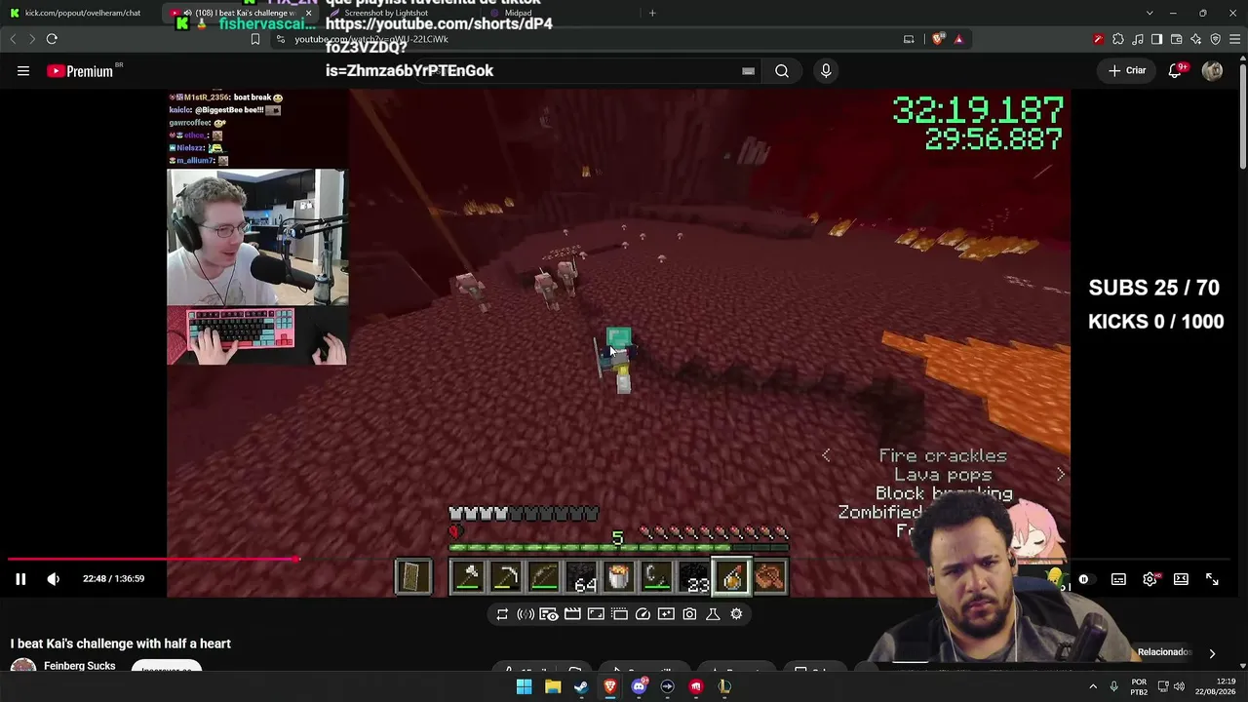Click the video title text
Image resolution: width=1248 pixels, height=702 pixels.
[121, 643]
